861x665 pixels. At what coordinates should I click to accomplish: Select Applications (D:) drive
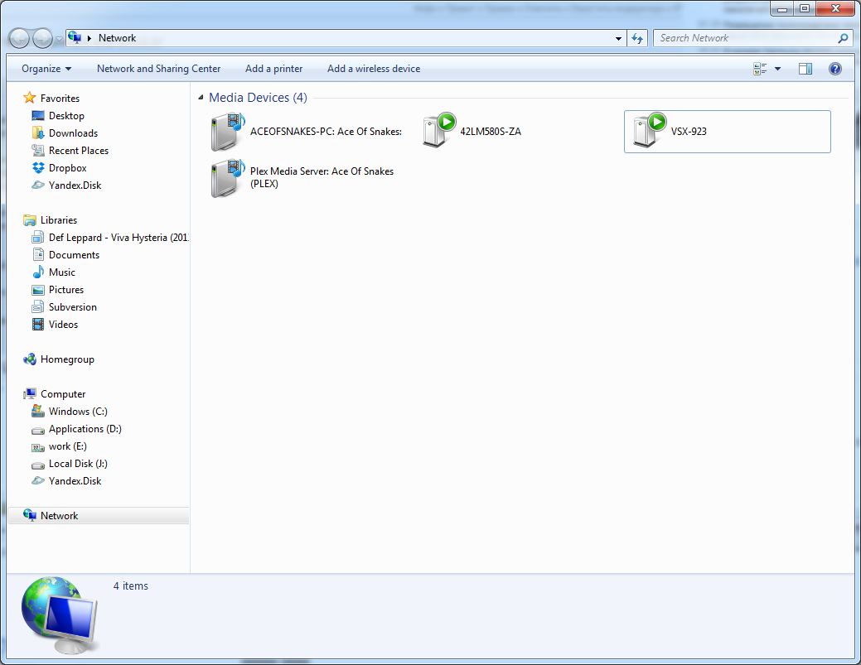pos(85,429)
